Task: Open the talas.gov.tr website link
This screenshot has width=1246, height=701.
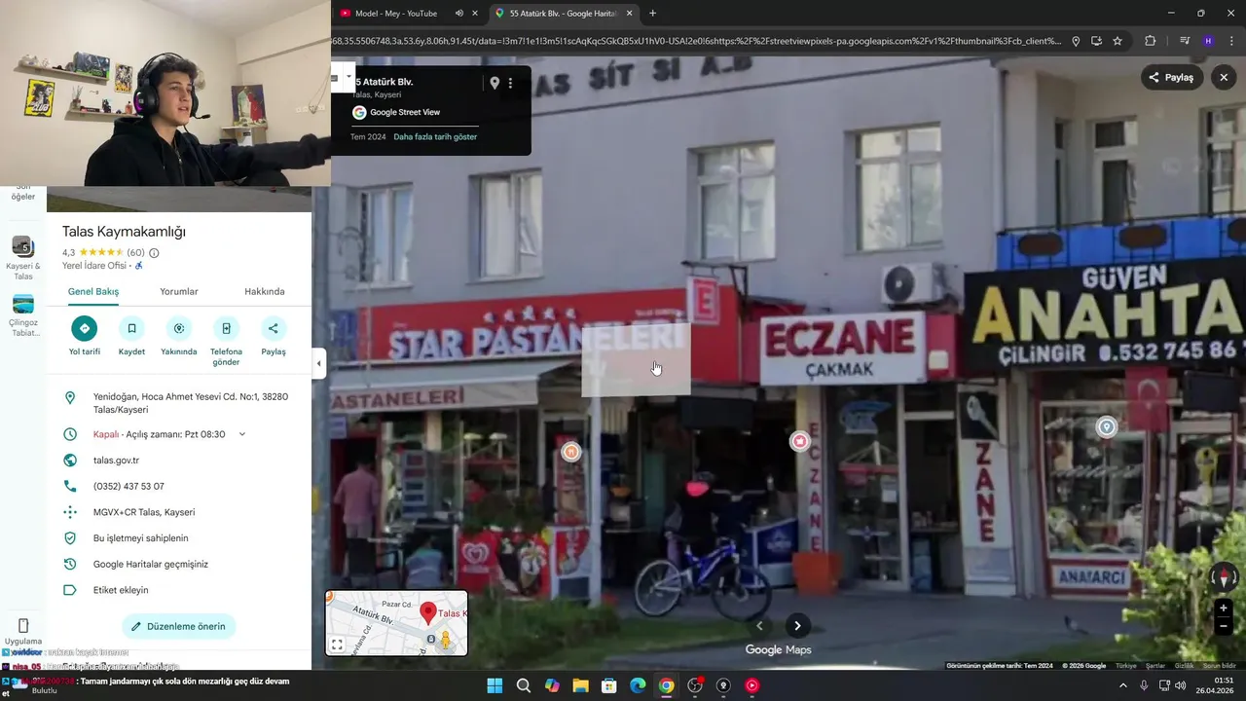Action: (116, 461)
